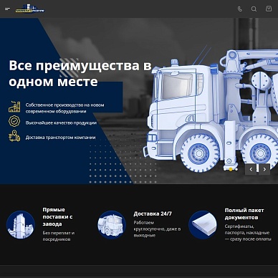Open the hamburger menu icon
The image size is (278, 278).
click(x=8, y=9)
